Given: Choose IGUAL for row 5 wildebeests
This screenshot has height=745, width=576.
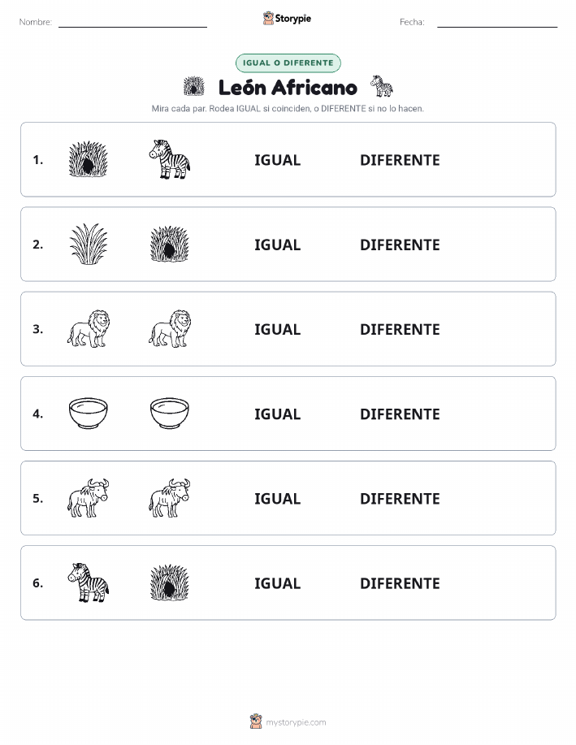Looking at the screenshot, I should [278, 498].
